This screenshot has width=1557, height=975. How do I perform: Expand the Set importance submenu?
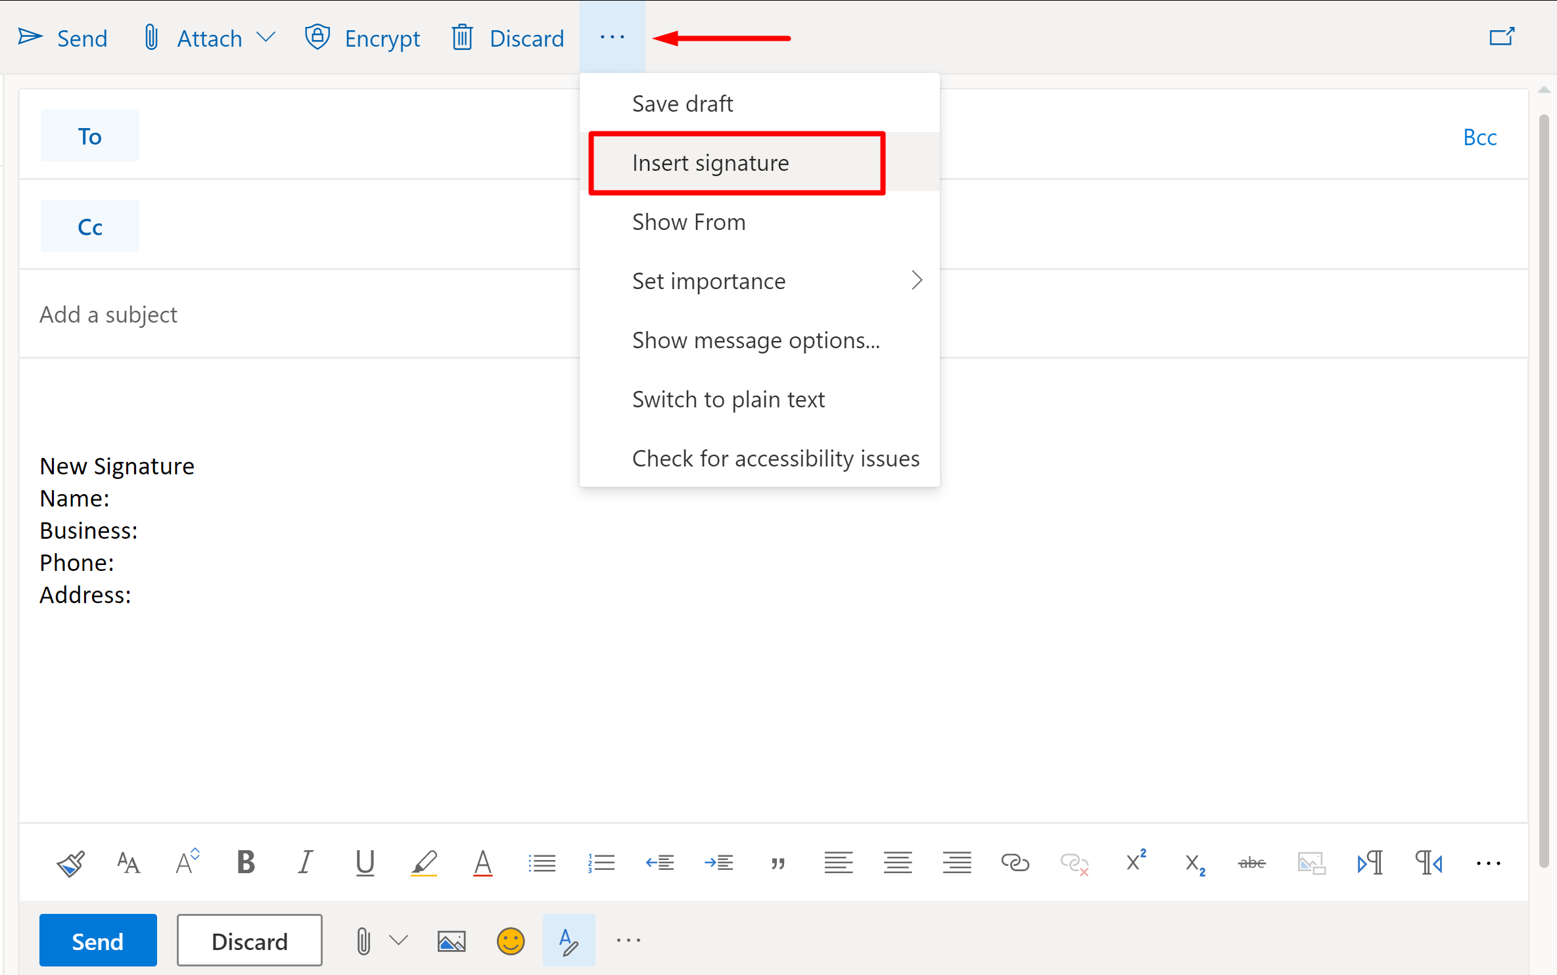pos(916,281)
